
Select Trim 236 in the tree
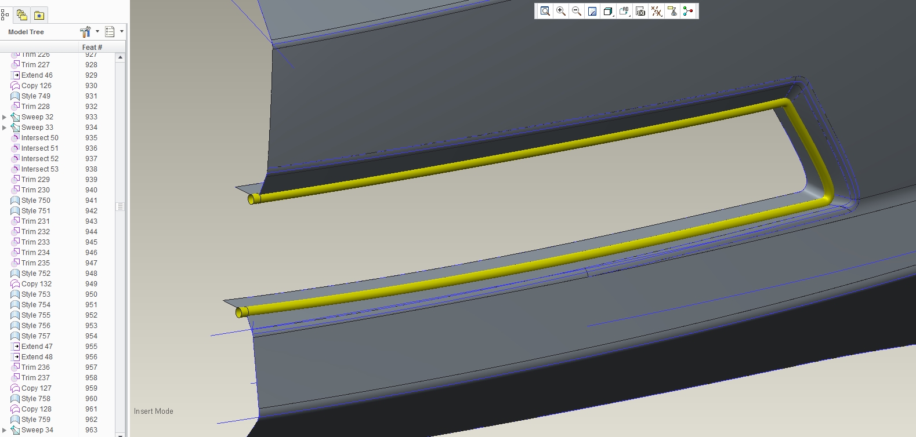[x=35, y=367]
